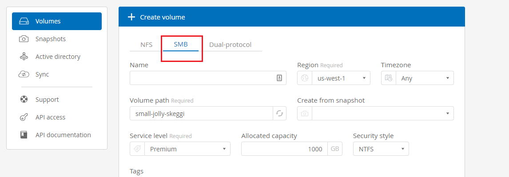Open the Support page link
Image resolution: width=509 pixels, height=177 pixels.
(x=47, y=100)
